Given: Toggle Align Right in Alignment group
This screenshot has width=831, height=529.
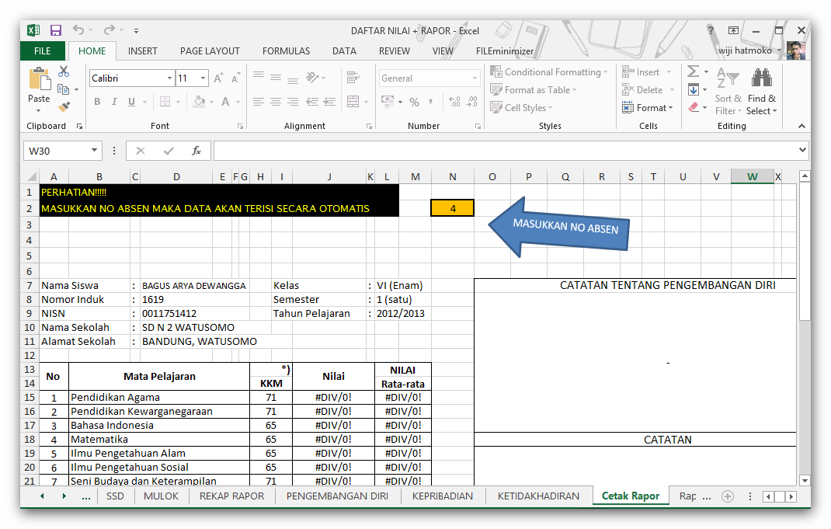Looking at the screenshot, I should [x=293, y=101].
